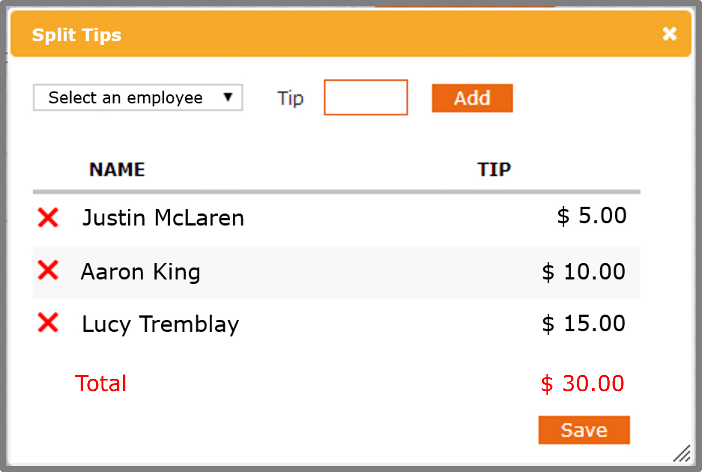Save the tip split

[584, 430]
